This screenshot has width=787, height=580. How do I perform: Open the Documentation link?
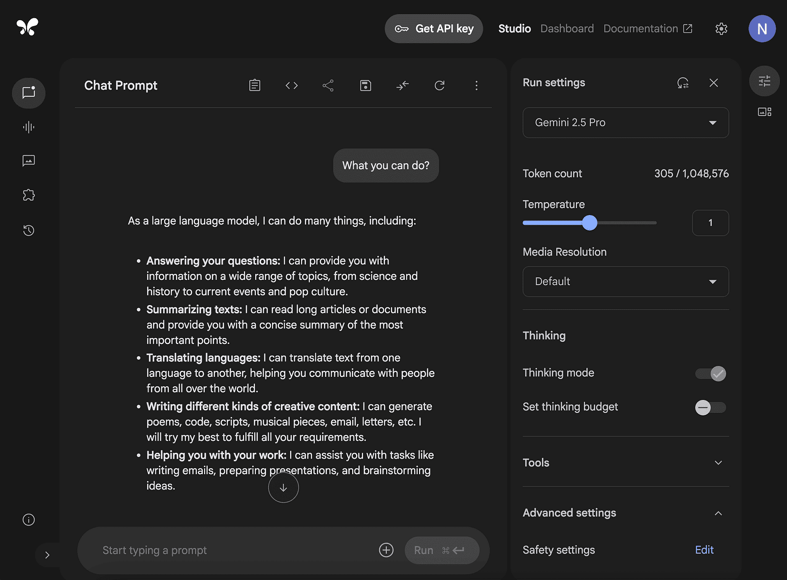[648, 29]
